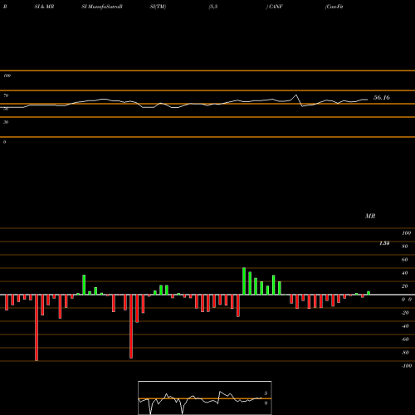Click the '9' label in mini chart

(266, 403)
